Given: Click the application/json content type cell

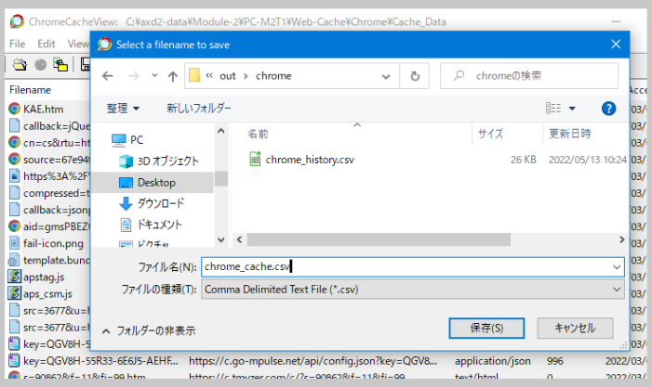Looking at the screenshot, I should point(492,361).
